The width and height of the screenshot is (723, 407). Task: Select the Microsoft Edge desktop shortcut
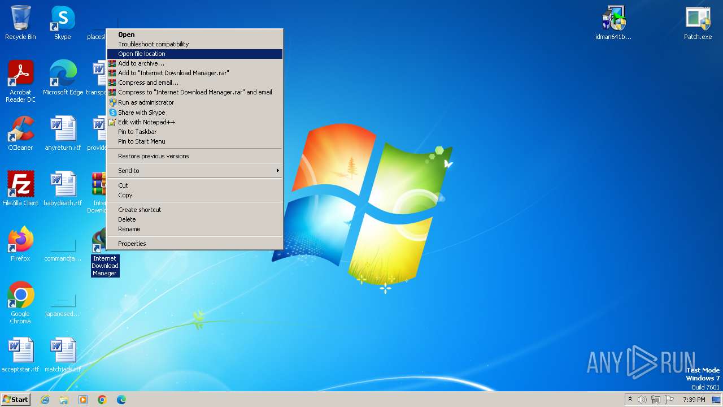tap(63, 78)
